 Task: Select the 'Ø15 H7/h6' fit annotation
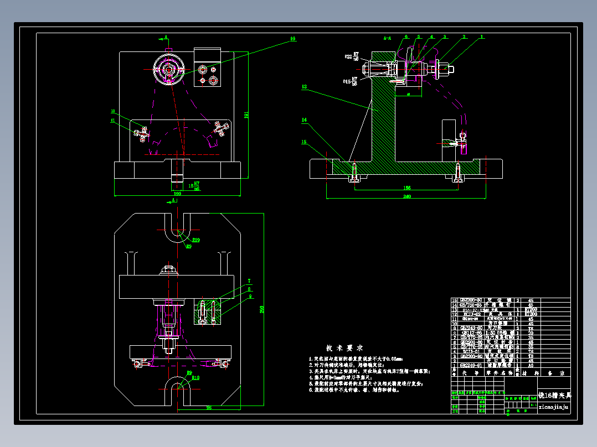point(351,81)
